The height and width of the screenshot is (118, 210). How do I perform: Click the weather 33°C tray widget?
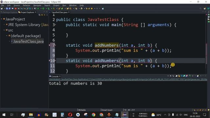(x=156, y=115)
